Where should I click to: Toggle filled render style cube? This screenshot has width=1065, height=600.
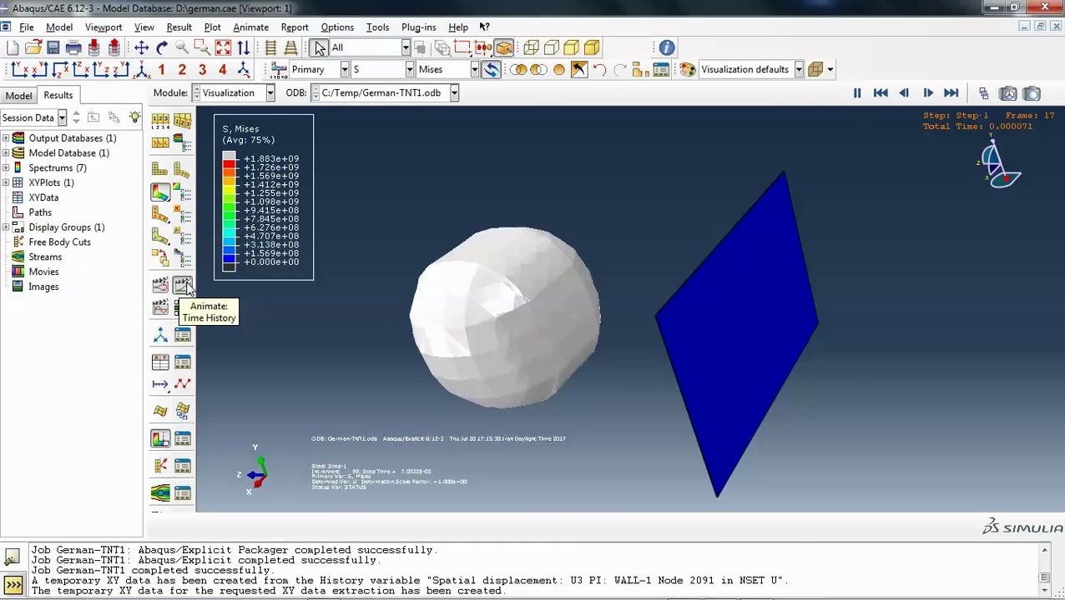click(572, 47)
